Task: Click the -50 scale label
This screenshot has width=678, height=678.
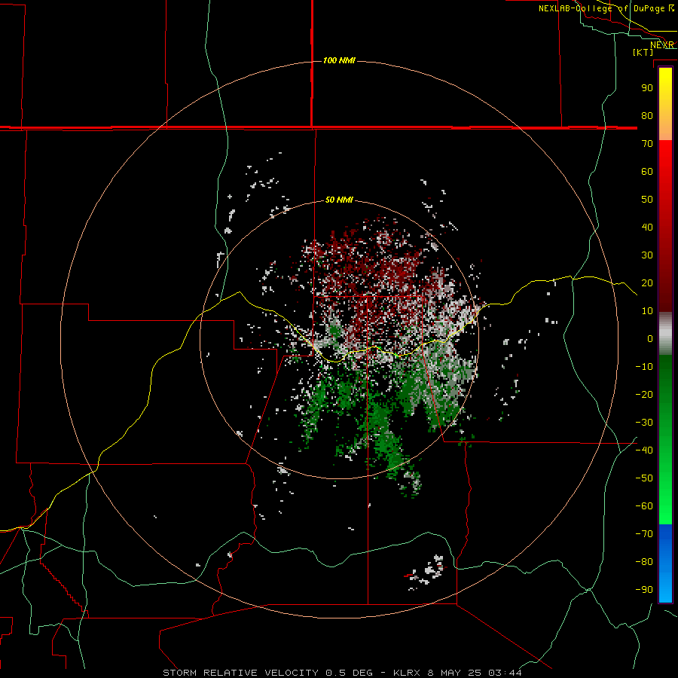Action: pos(644,478)
